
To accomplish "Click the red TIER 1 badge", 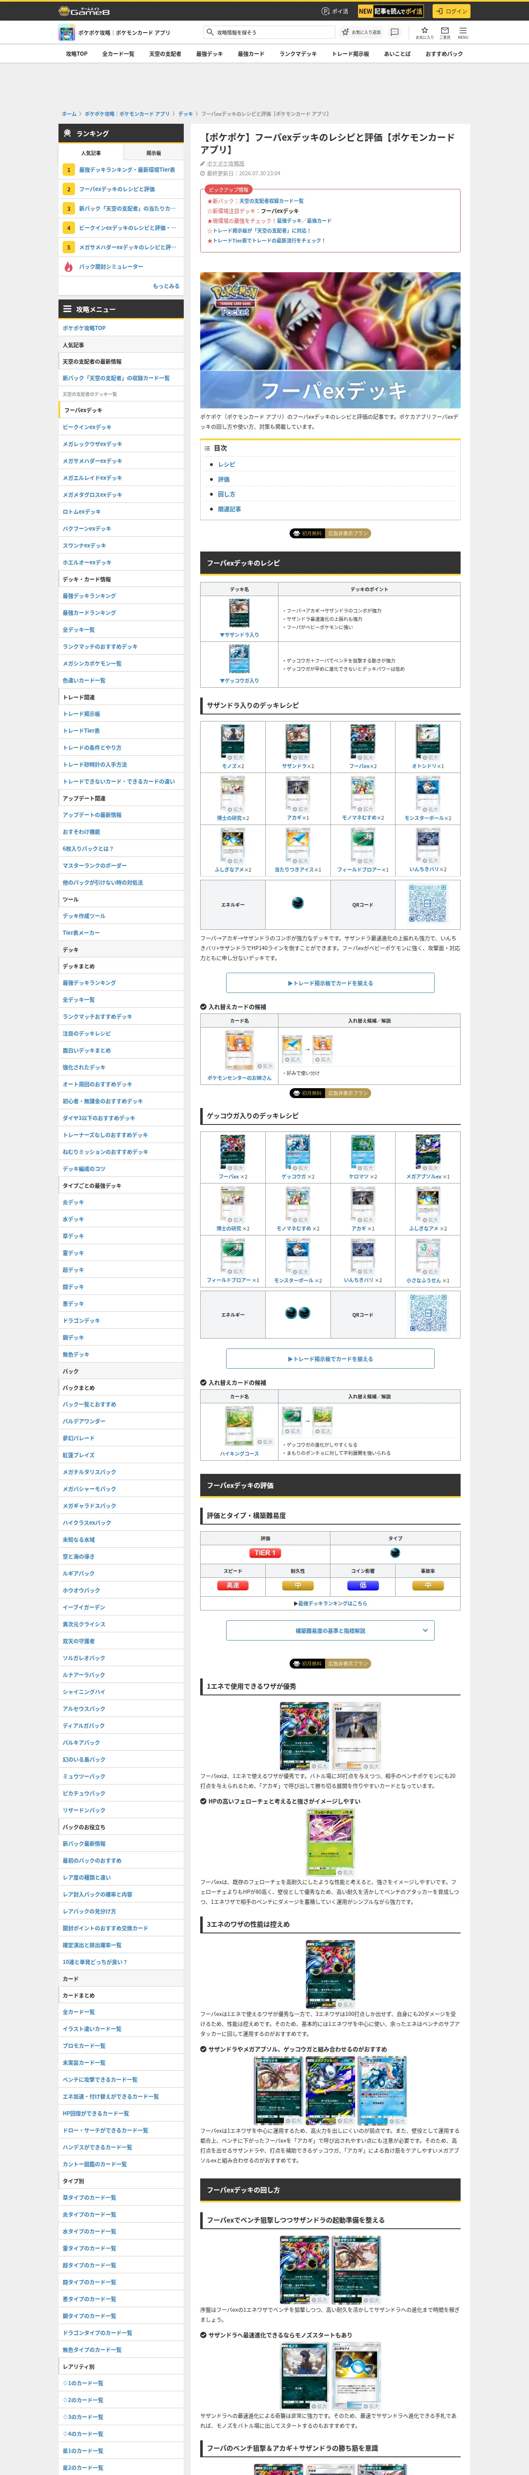I will coord(265,1553).
